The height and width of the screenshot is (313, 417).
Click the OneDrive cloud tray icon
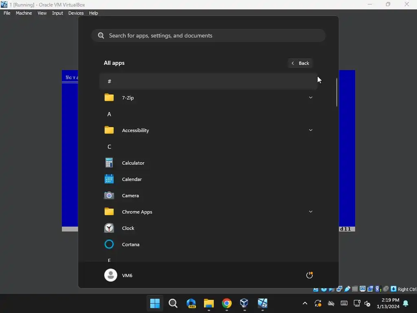coord(331,303)
